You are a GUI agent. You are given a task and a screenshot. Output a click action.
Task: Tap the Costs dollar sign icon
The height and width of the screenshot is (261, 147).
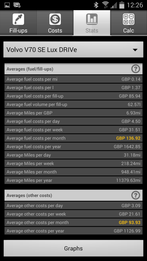coord(55,19)
